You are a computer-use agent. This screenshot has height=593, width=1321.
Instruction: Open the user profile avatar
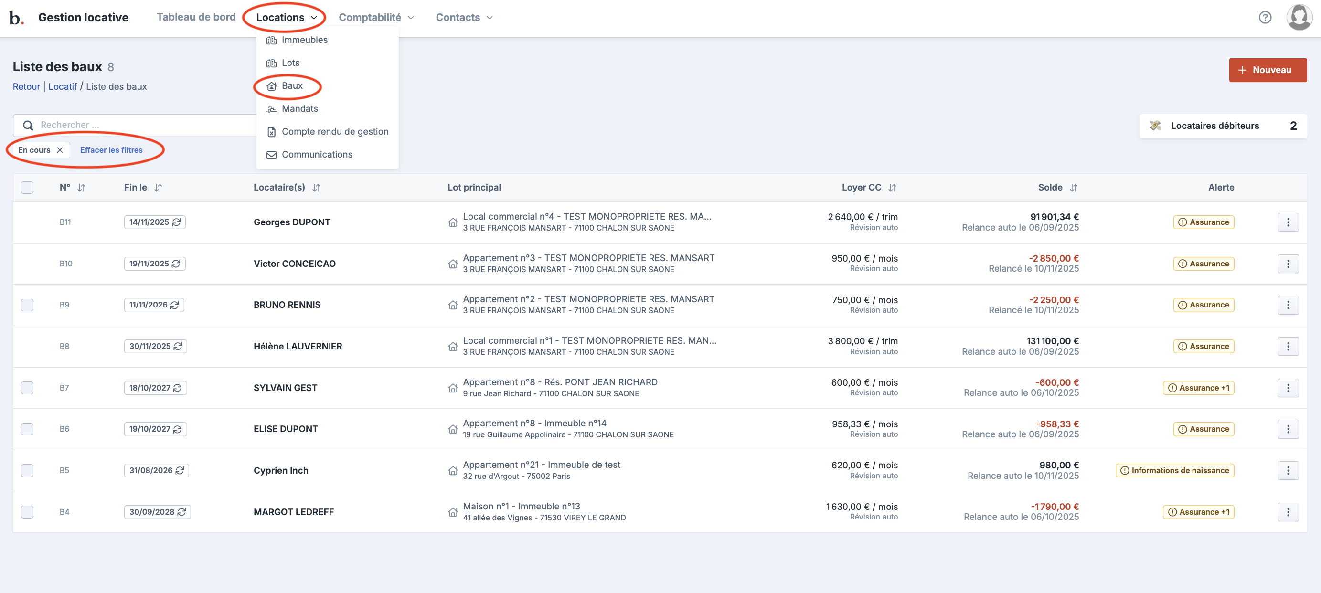(1299, 17)
